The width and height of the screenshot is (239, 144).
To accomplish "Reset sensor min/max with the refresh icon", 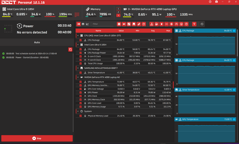I will pyautogui.click(x=202, y=24).
